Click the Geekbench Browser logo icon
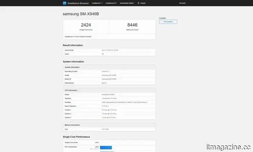 point(65,3)
